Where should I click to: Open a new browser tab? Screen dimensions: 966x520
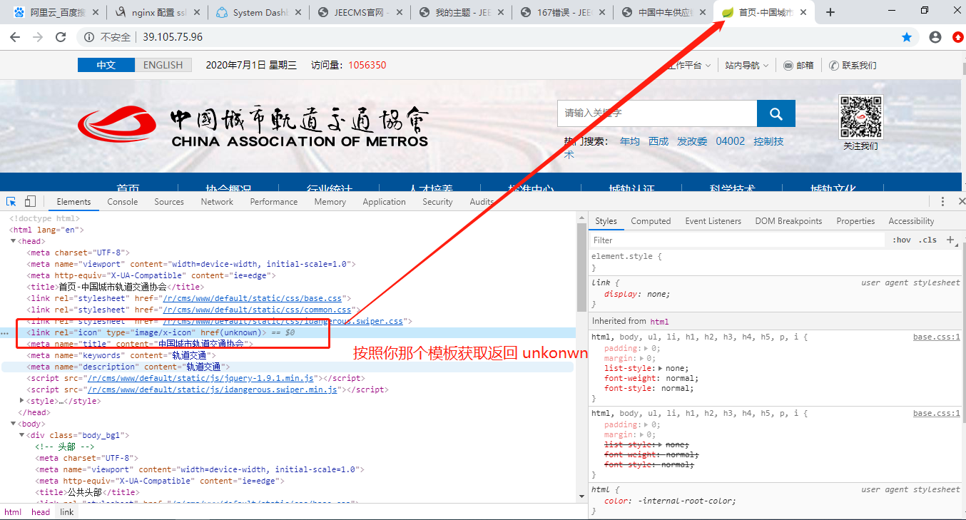[x=830, y=12]
